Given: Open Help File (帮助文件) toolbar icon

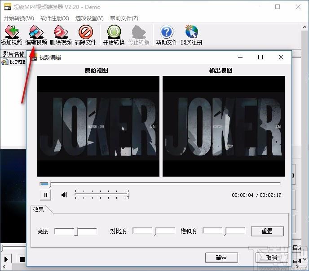Looking at the screenshot, I should [x=167, y=35].
